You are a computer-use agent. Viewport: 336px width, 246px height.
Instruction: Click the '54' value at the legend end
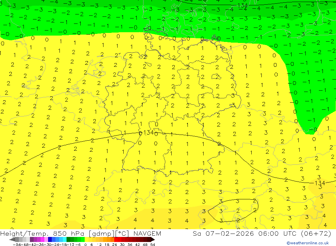click(x=153, y=245)
